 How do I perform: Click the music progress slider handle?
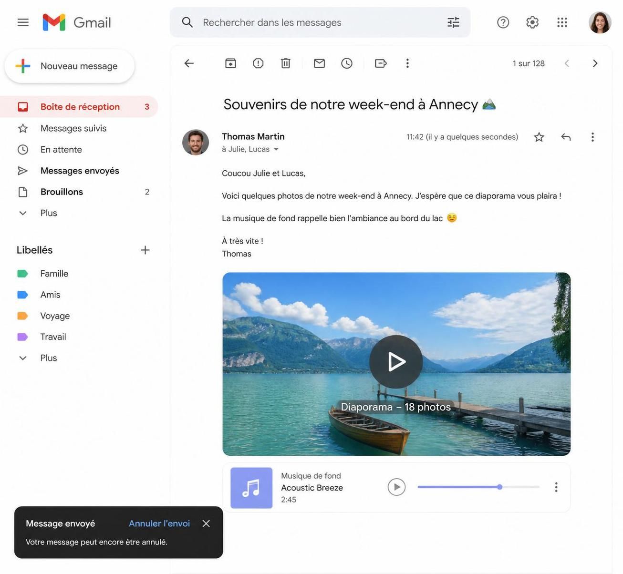coord(499,487)
